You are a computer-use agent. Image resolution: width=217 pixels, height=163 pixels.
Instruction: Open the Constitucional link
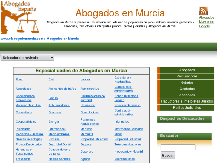click(90, 112)
